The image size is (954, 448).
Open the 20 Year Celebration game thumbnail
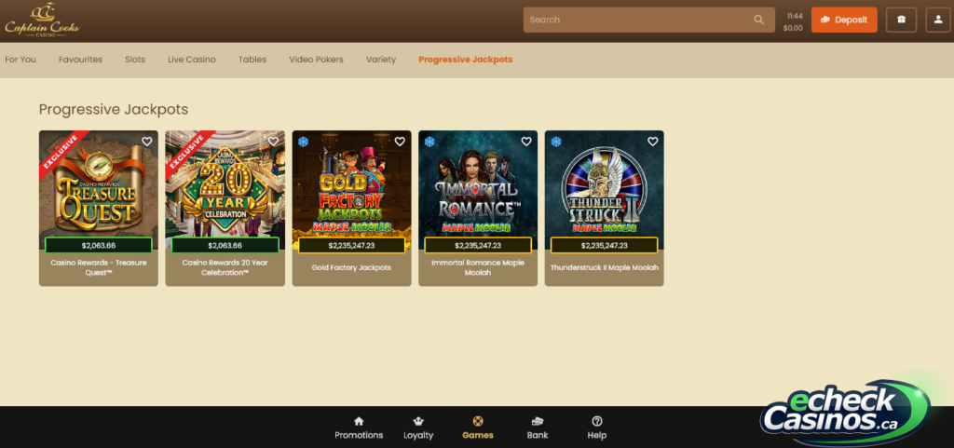coord(225,190)
